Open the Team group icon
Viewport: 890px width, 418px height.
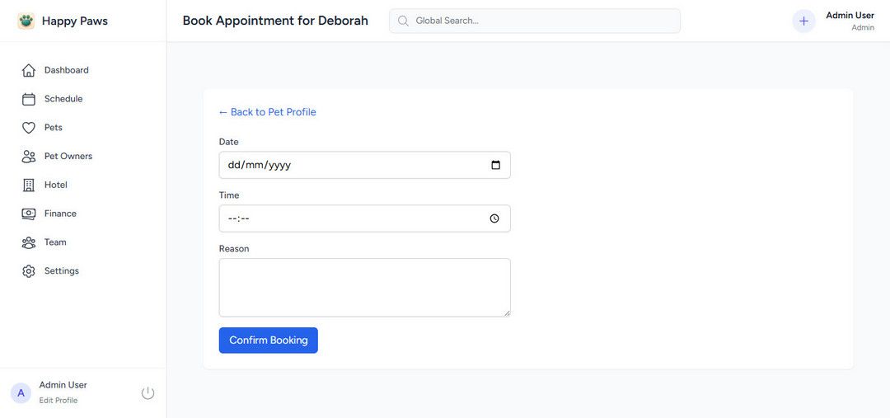[x=29, y=242]
